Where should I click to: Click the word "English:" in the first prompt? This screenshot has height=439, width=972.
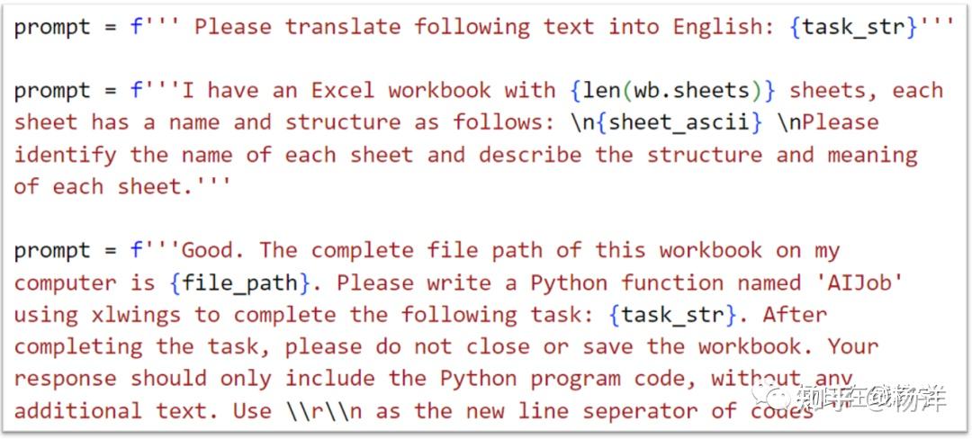tap(719, 26)
